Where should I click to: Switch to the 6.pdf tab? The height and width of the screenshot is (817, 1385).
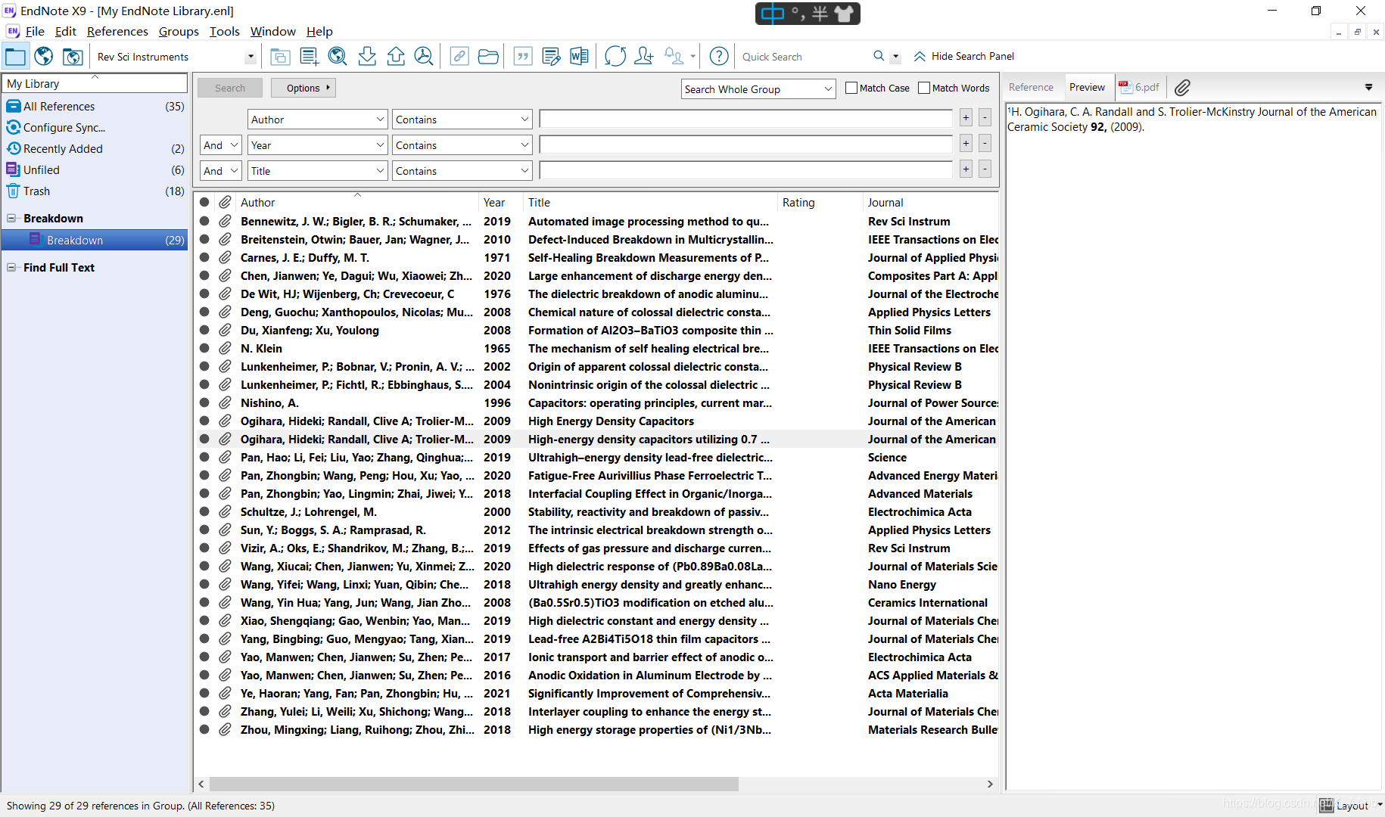[1140, 88]
